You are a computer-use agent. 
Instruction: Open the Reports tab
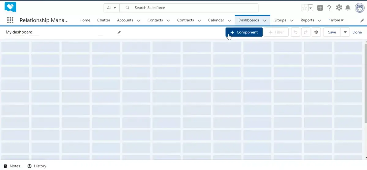point(307,20)
